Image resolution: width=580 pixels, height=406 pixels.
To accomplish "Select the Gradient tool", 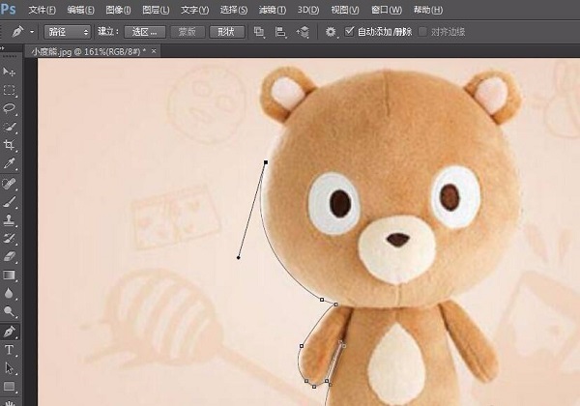I will pos(10,275).
